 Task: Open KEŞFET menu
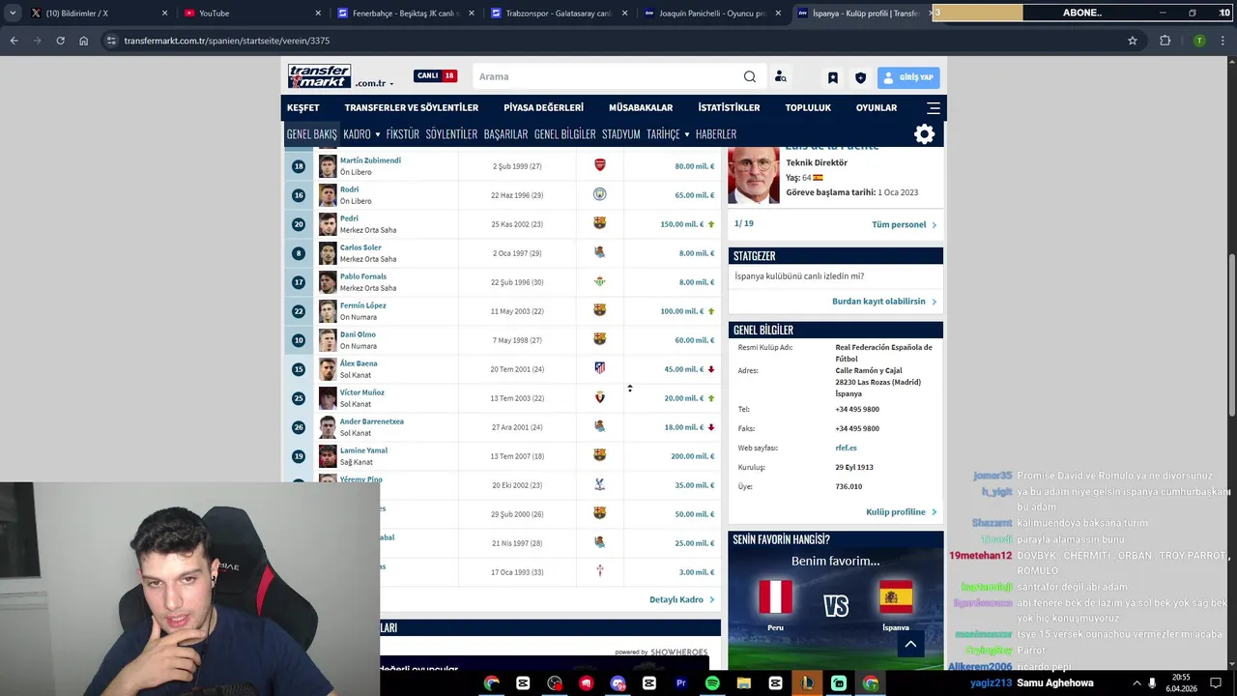pos(303,107)
